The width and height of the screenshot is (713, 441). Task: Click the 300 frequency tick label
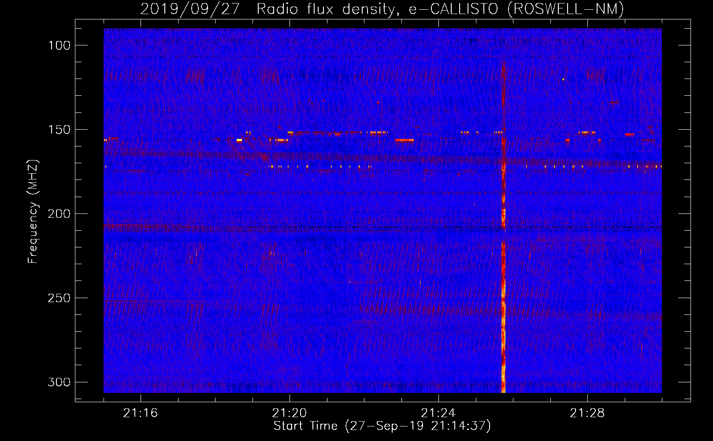[x=59, y=382]
